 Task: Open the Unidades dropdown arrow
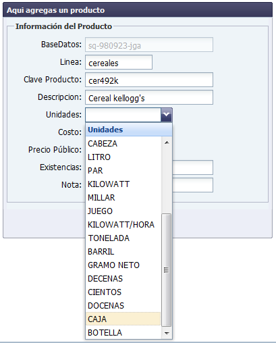166,115
